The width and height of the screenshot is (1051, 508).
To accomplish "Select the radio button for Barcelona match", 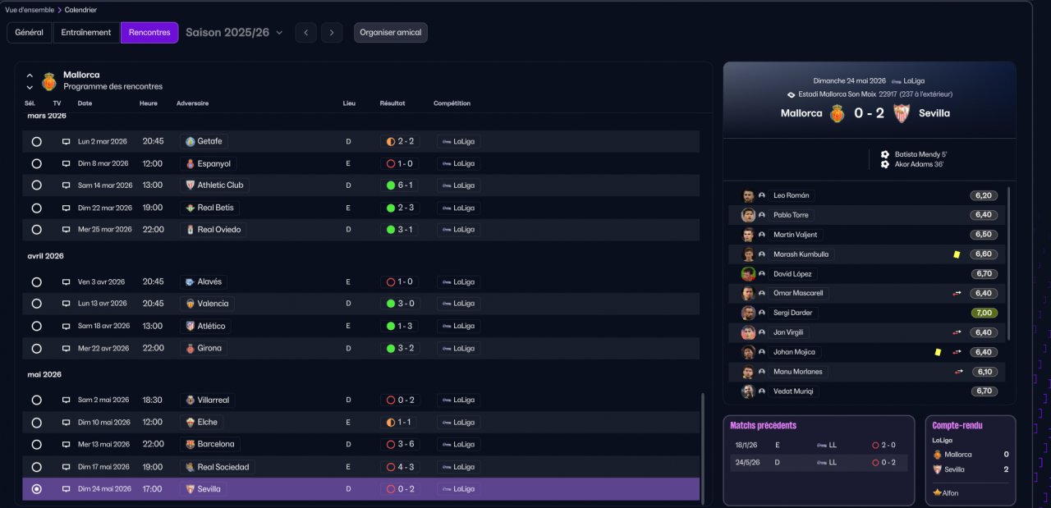I will [36, 444].
